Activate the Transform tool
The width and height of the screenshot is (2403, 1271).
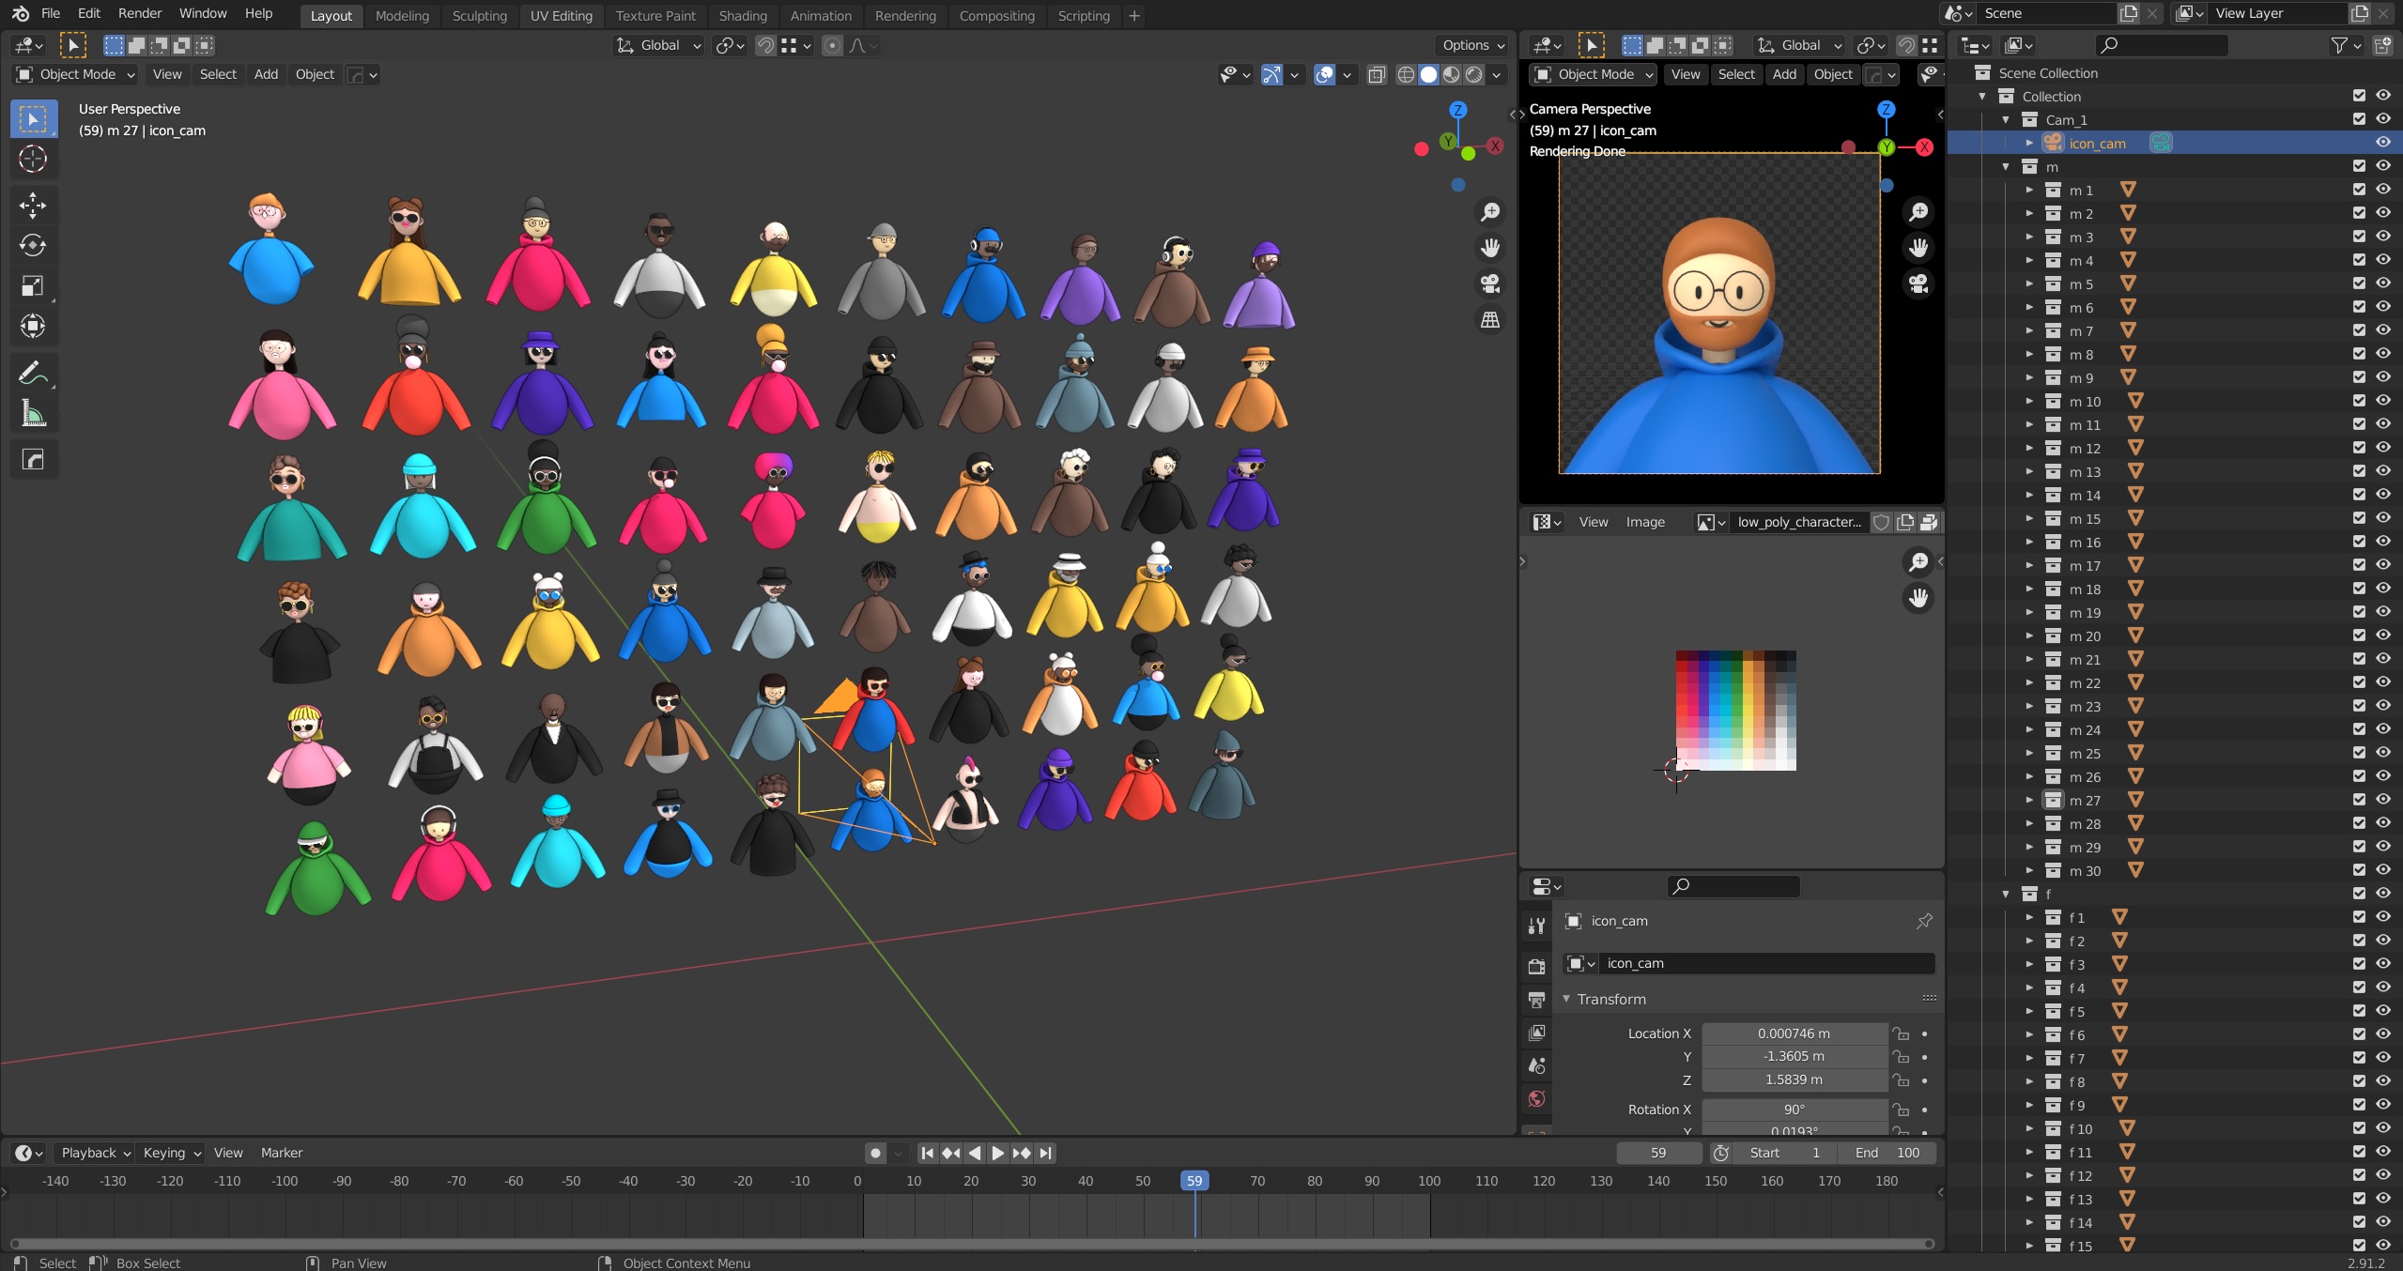tap(33, 326)
